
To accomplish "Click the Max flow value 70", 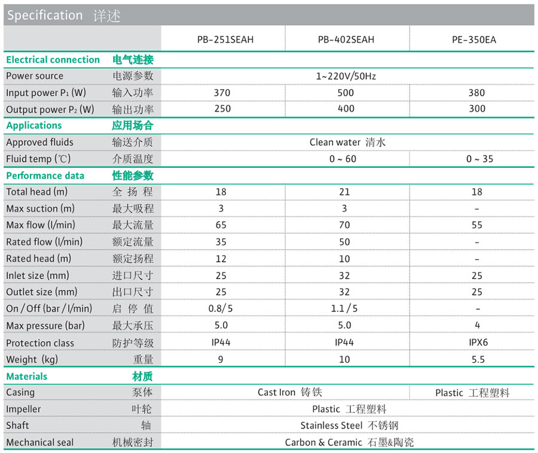I will click(346, 225).
